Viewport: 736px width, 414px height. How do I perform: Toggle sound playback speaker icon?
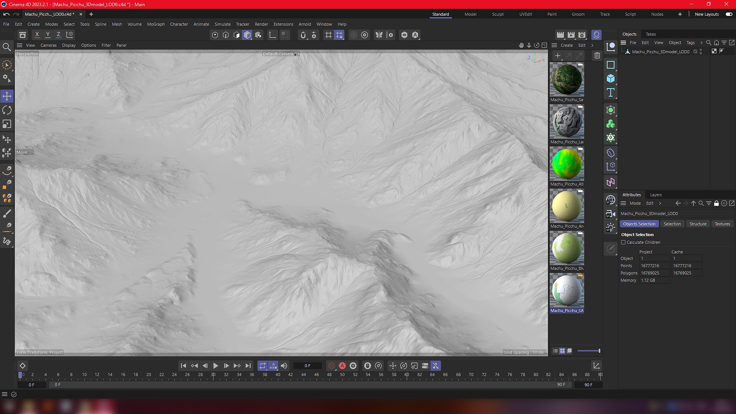(284, 366)
